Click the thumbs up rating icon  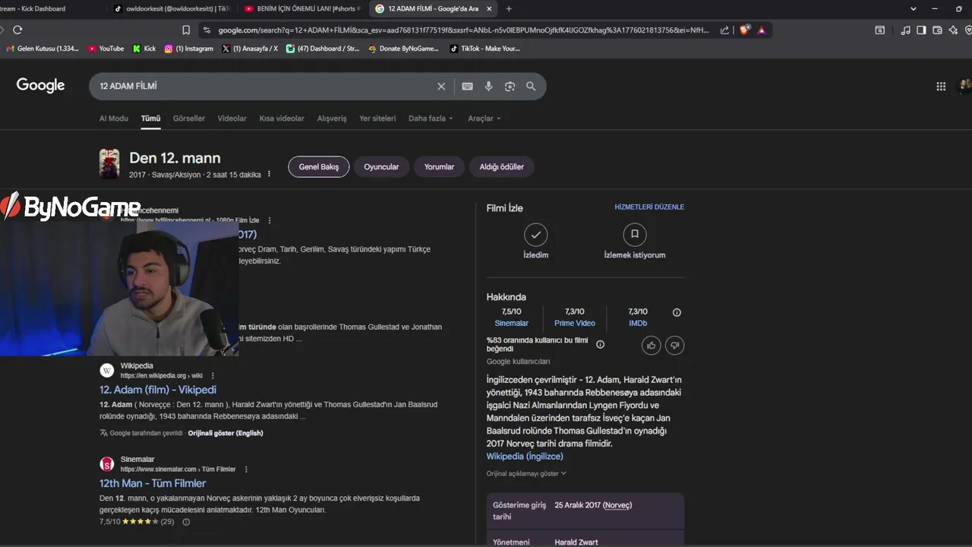651,346
